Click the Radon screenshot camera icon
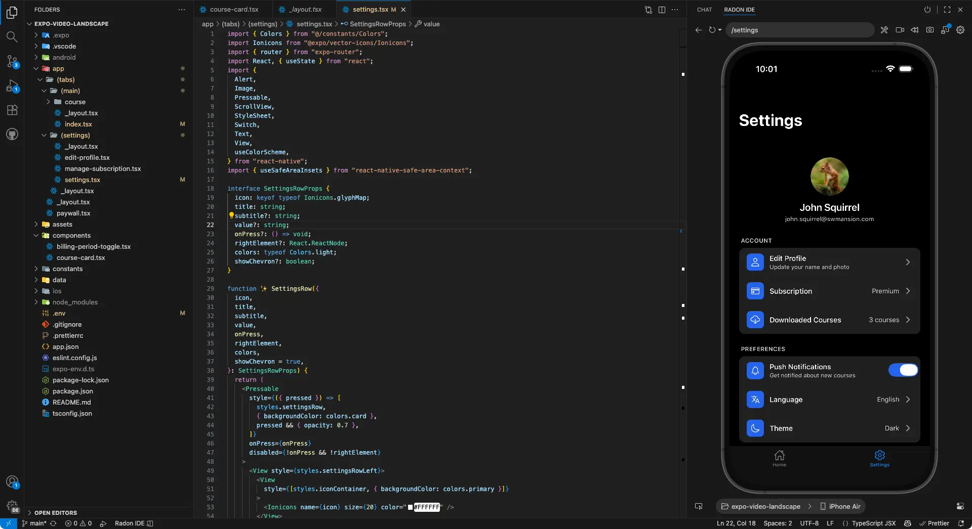Viewport: 972px width, 529px height. coord(930,30)
